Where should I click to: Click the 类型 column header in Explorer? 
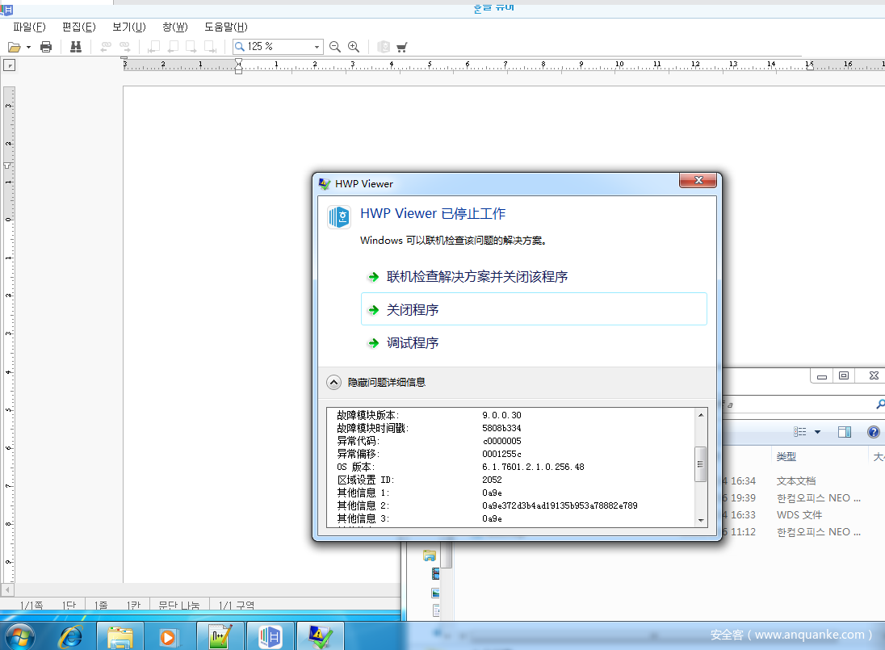click(786, 456)
